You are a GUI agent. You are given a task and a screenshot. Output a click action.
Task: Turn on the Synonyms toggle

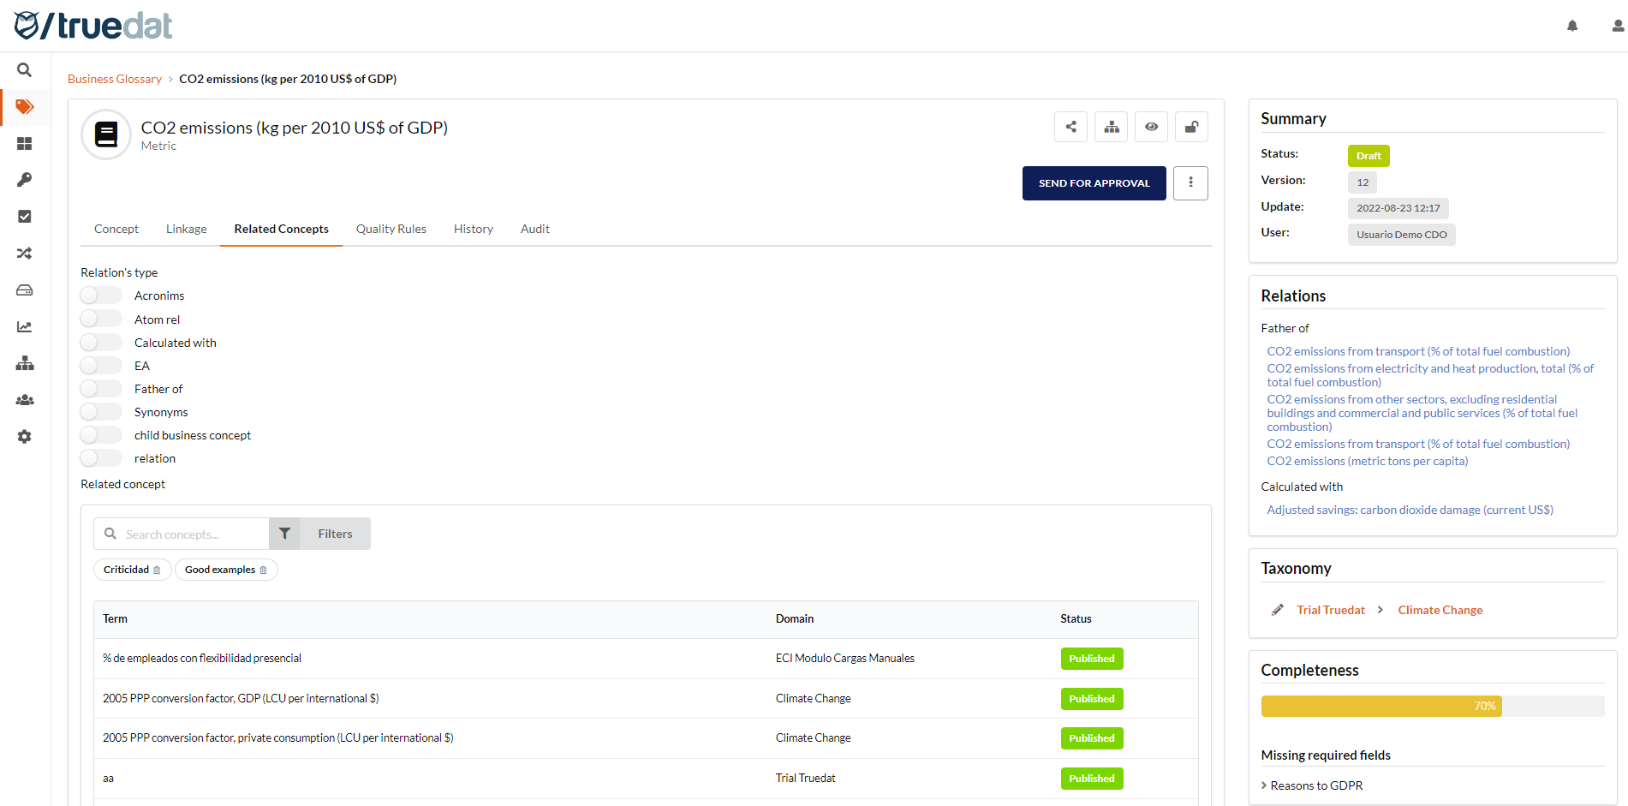coord(101,412)
